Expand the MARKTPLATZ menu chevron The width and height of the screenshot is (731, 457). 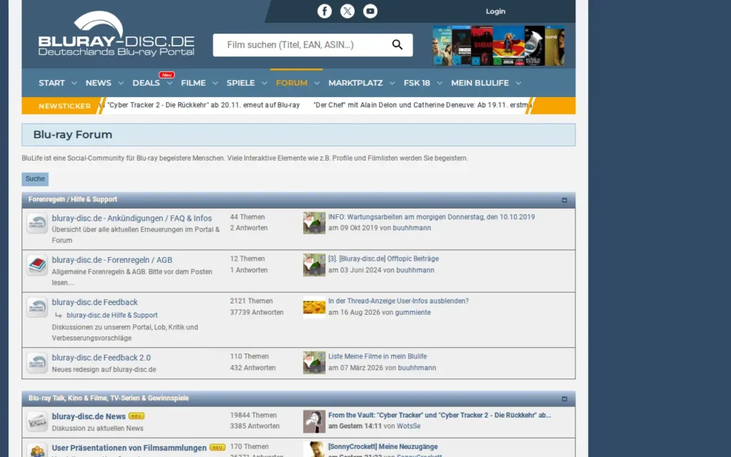pyautogui.click(x=392, y=83)
